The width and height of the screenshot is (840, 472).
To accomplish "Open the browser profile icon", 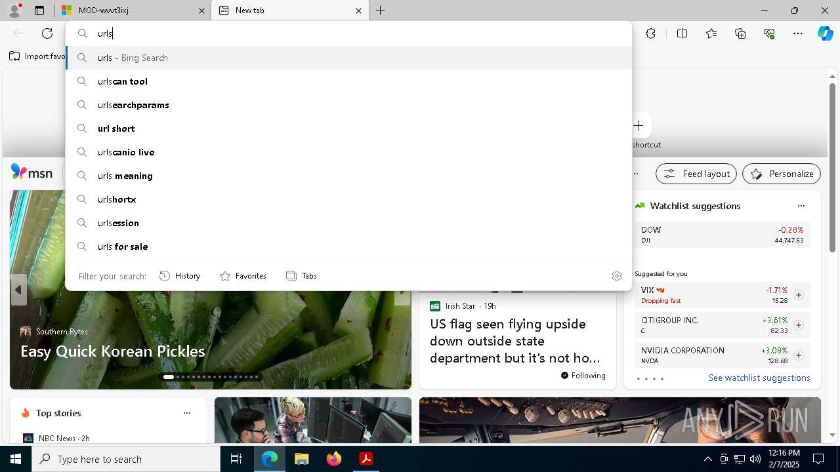I will pyautogui.click(x=14, y=10).
